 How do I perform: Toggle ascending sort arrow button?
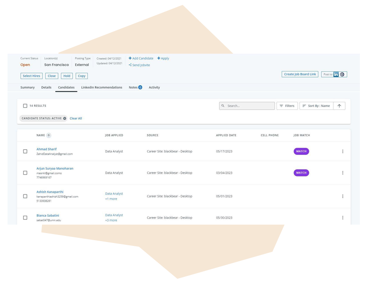pyautogui.click(x=339, y=106)
